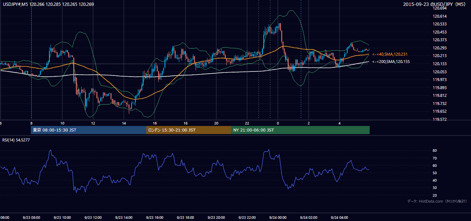Click the 9/23 12:00 bottom time label

(x=93, y=218)
